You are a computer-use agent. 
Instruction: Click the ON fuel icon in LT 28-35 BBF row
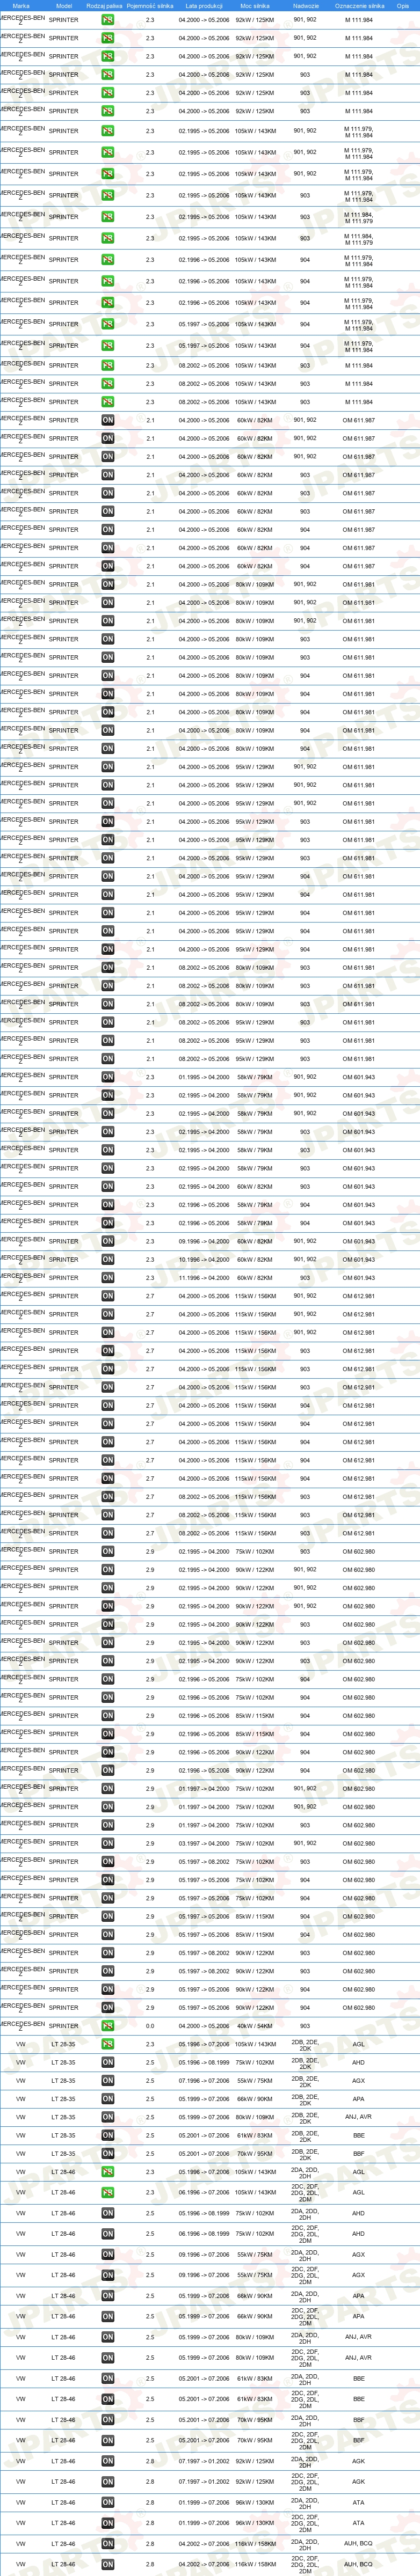coord(108,2154)
